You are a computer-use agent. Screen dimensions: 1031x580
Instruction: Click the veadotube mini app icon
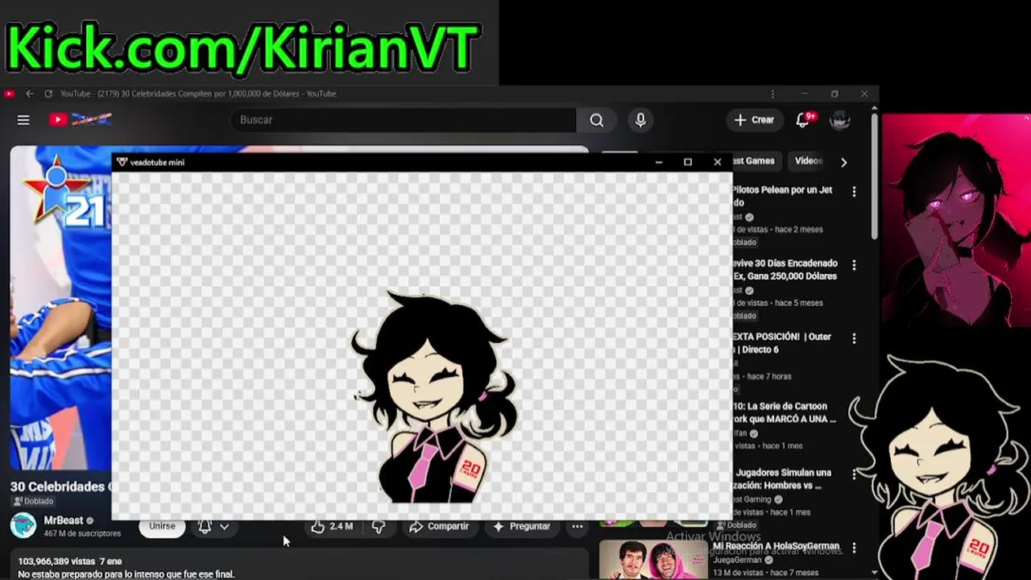[122, 162]
